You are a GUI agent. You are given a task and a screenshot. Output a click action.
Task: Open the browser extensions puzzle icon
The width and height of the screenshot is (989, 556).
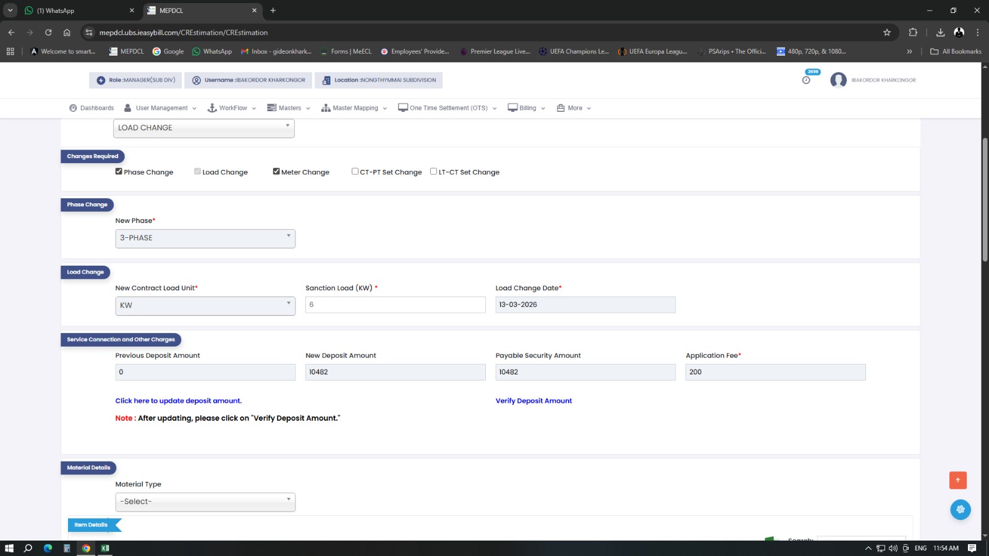pyautogui.click(x=913, y=33)
